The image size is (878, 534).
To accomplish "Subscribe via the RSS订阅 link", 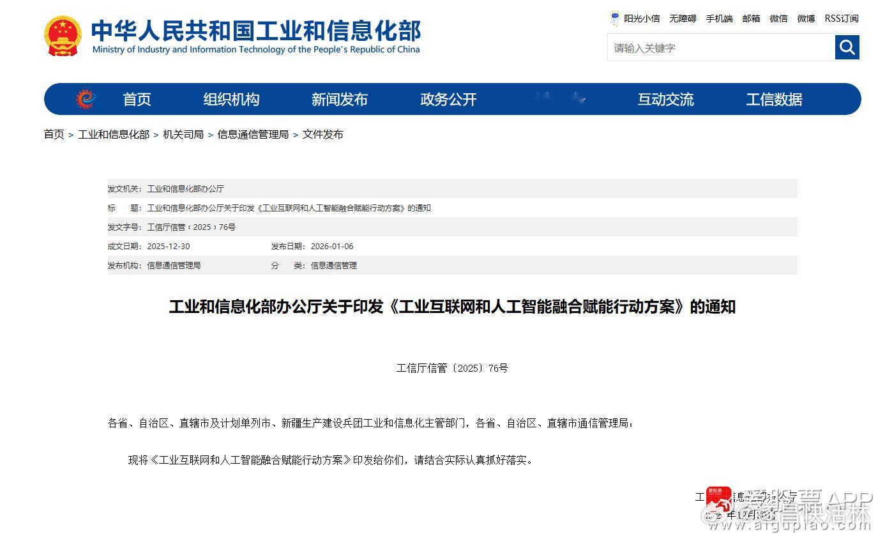I will coord(842,19).
